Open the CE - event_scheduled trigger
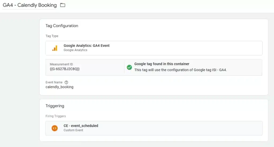This screenshot has height=147, width=274. (x=154, y=128)
